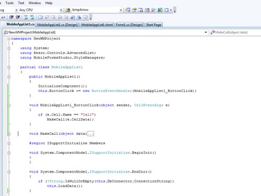This screenshot has width=261, height=196.
Task: Open the solution configuration dropdown arrow
Action: click(16, 10)
